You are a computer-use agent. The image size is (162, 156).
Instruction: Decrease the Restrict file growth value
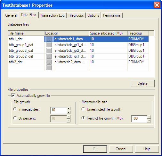(x=149, y=121)
